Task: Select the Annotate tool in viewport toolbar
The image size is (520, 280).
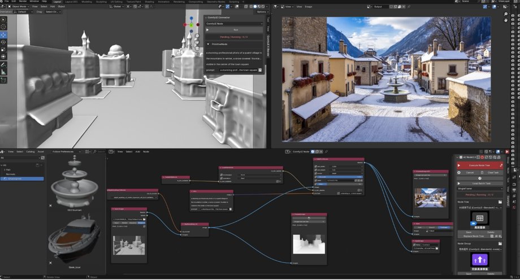Action: coord(3,64)
